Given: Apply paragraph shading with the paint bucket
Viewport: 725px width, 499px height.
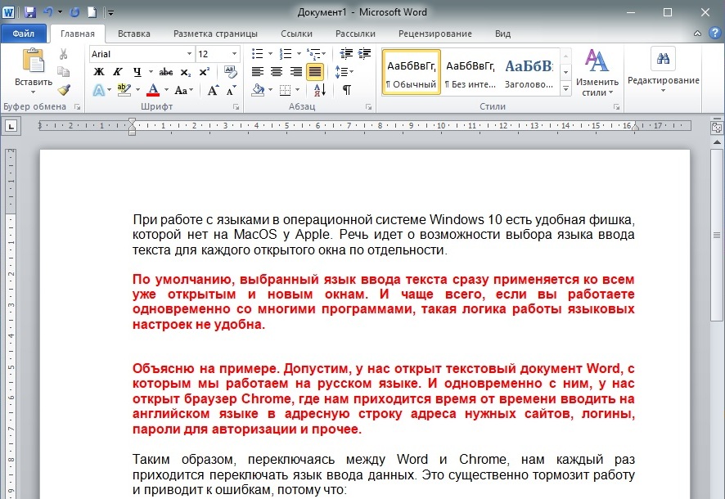Looking at the screenshot, I should [258, 90].
